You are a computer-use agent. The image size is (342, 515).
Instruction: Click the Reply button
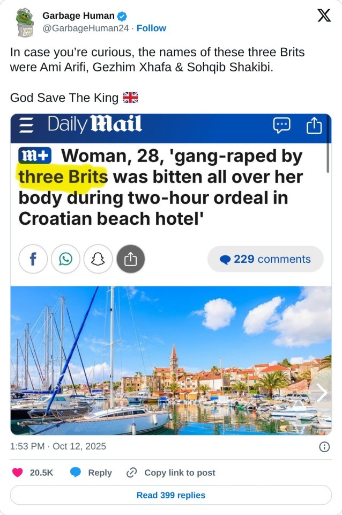91,473
